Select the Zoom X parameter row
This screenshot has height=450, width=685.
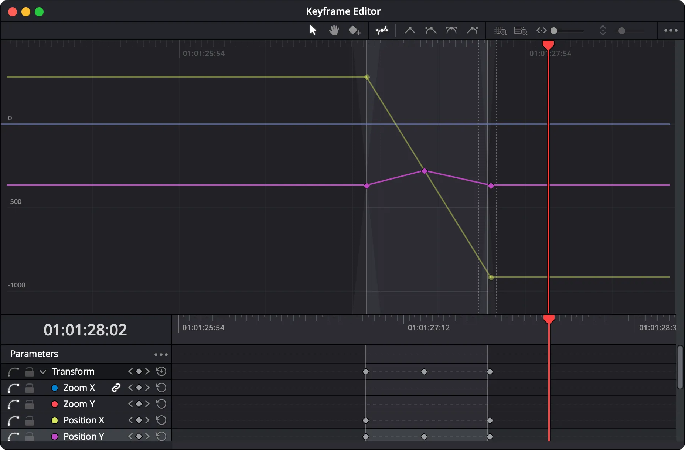tap(79, 388)
